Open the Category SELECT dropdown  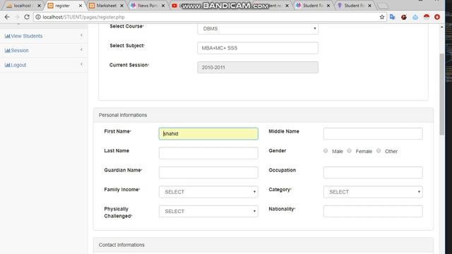pyautogui.click(x=373, y=192)
